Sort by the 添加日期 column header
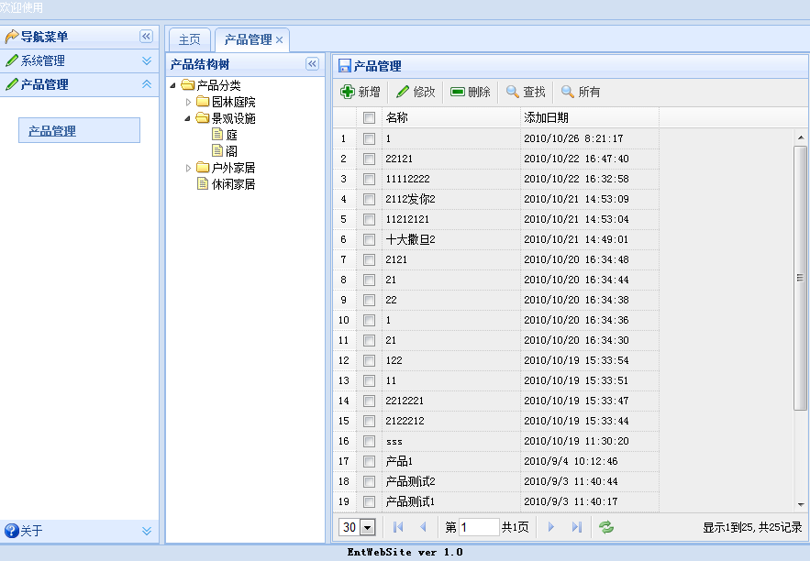Image resolution: width=810 pixels, height=561 pixels. (x=590, y=117)
